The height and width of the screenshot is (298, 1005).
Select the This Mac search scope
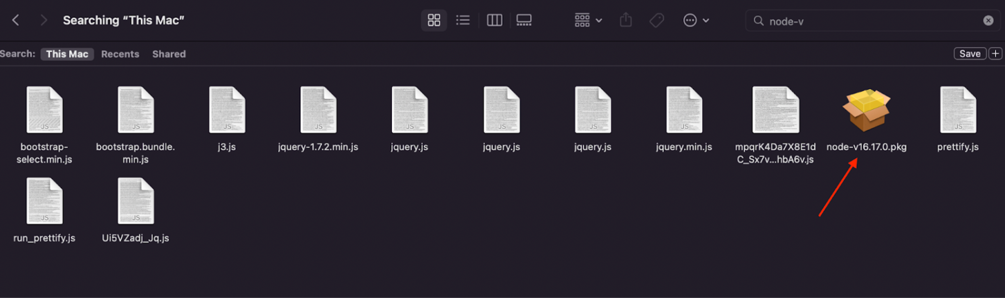[67, 54]
